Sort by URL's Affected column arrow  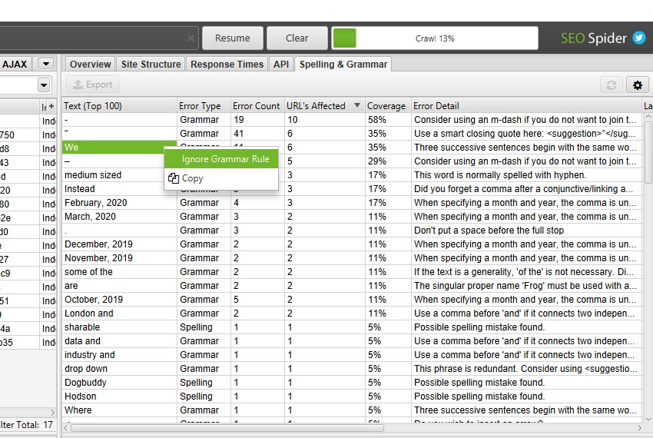coord(356,106)
